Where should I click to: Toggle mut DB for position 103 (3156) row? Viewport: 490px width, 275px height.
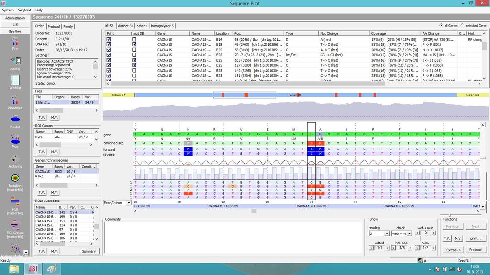point(134,60)
